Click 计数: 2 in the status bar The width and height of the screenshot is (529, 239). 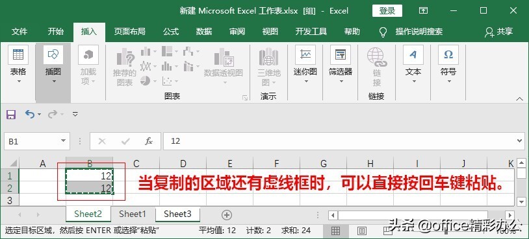pos(259,231)
